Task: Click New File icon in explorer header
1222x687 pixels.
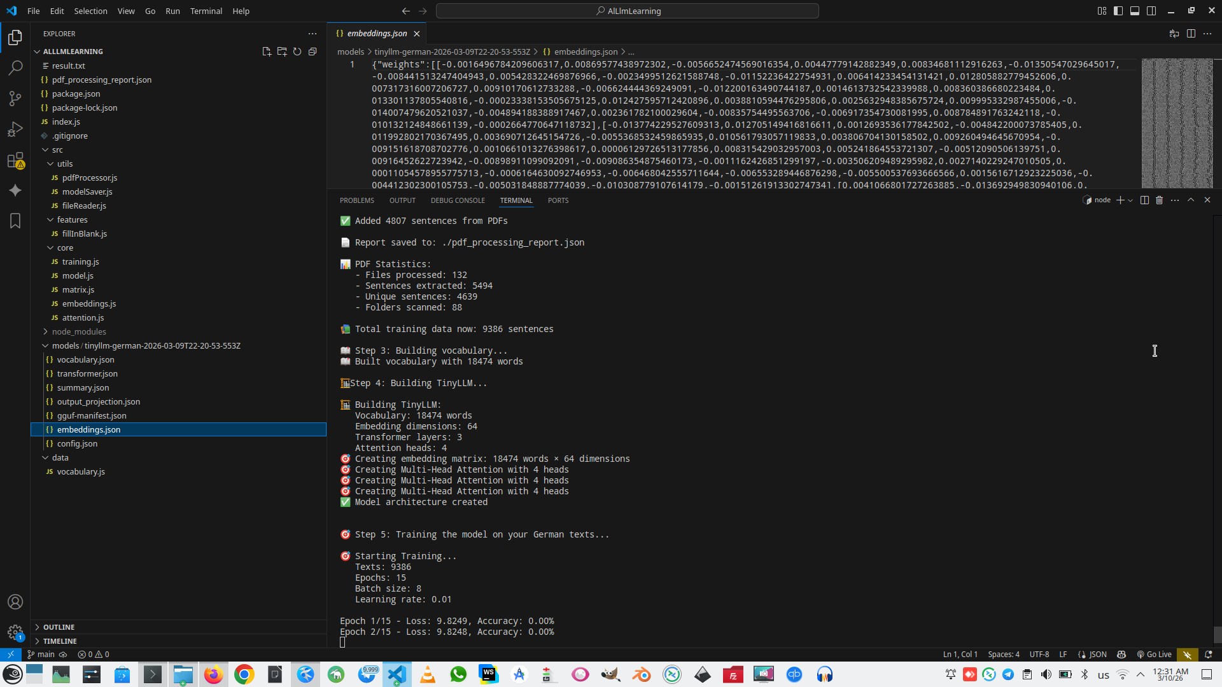Action: pos(267,52)
